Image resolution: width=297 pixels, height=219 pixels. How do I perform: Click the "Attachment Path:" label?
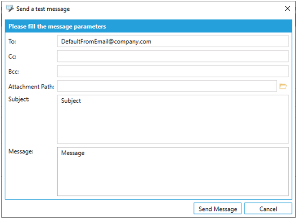click(x=31, y=86)
